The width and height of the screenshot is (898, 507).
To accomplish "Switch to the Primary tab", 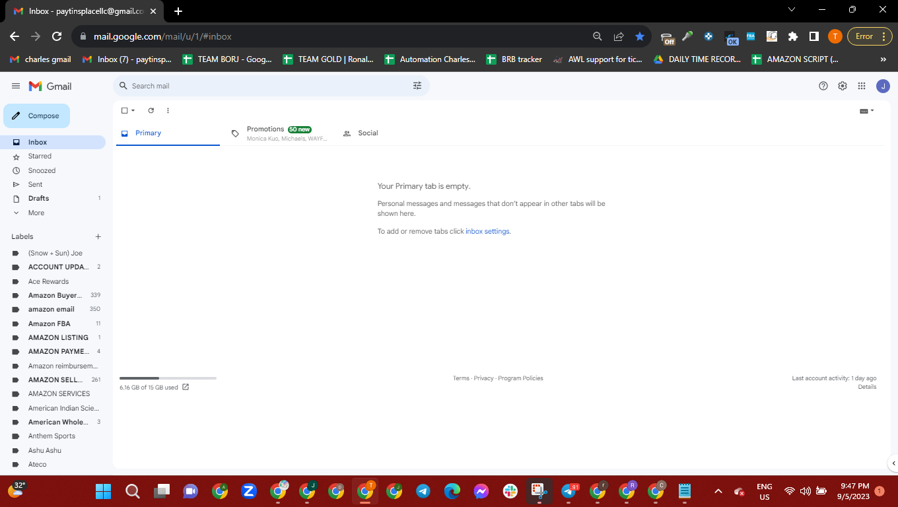I will (x=168, y=133).
